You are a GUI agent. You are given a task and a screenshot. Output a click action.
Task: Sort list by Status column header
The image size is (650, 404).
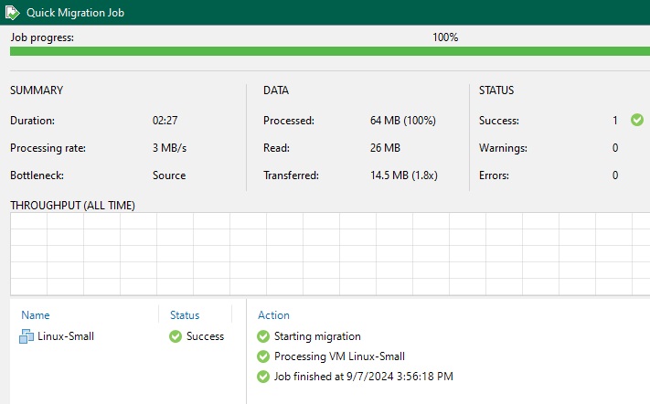[185, 315]
